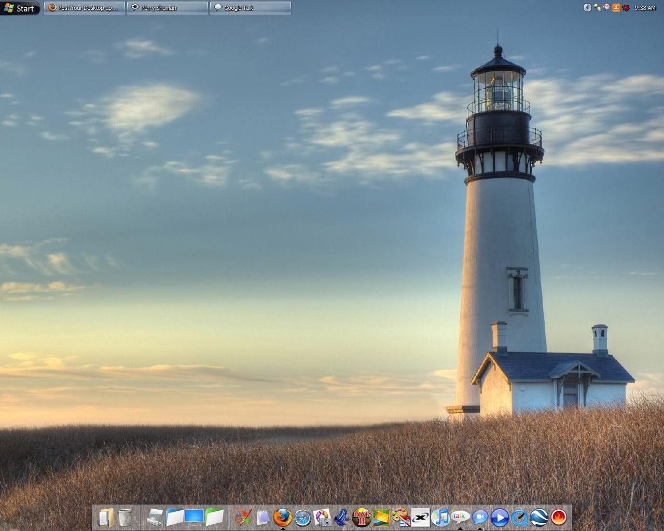Launch the white X icon in dock
Viewport: 664px width, 531px height.
coord(421,517)
